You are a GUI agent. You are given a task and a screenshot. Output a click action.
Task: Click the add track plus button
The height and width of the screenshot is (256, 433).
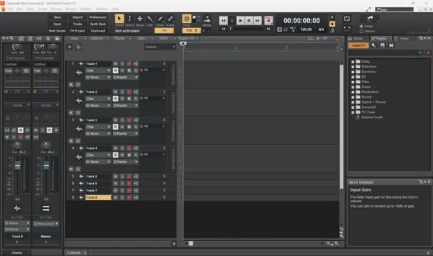[70, 47]
